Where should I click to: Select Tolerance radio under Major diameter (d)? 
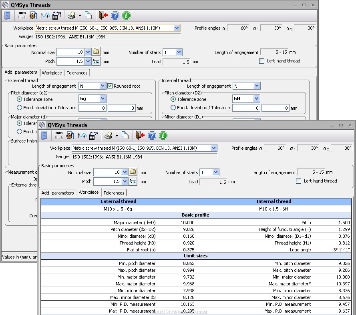19,123
